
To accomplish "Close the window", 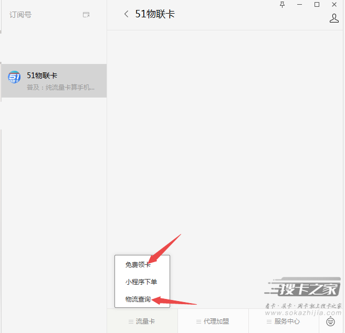I will [x=334, y=5].
